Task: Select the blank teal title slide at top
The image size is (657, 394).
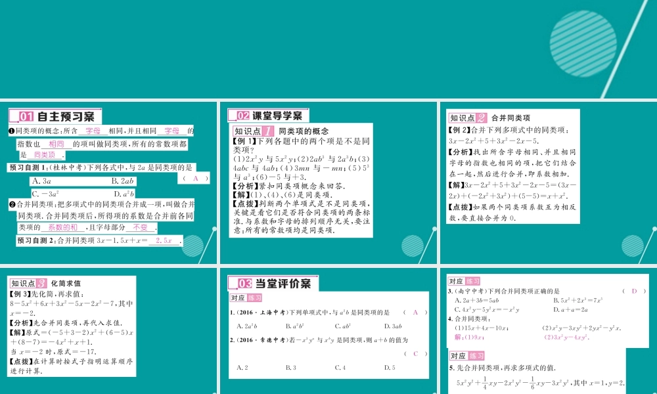Action: tap(328, 49)
